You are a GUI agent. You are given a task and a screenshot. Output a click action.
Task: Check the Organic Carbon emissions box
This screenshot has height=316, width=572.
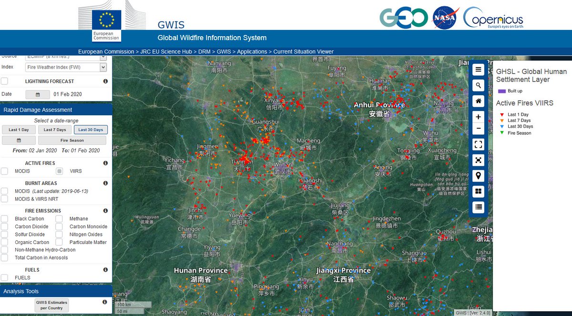(x=4, y=242)
